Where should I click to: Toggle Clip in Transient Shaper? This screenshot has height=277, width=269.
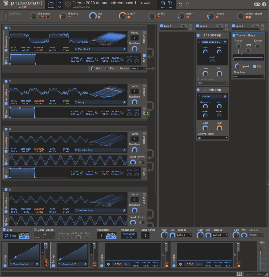click(x=254, y=67)
